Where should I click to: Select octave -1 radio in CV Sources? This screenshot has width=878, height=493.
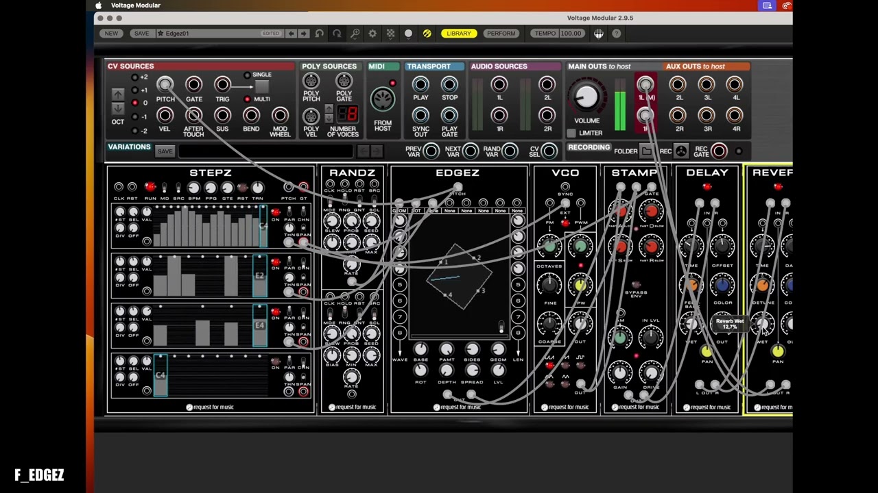tap(134, 116)
